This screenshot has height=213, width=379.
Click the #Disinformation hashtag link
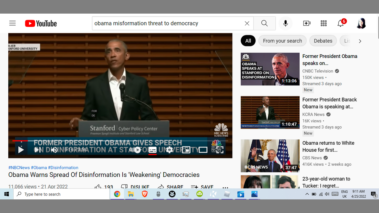pos(63,167)
